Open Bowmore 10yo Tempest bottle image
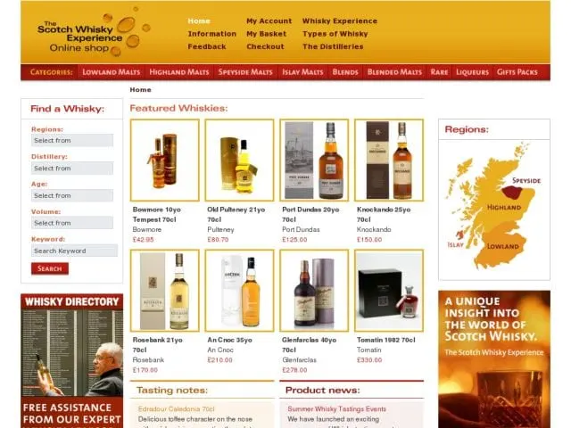 (164, 160)
